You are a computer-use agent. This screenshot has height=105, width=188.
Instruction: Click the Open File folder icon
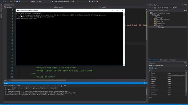click(x=14, y=1)
